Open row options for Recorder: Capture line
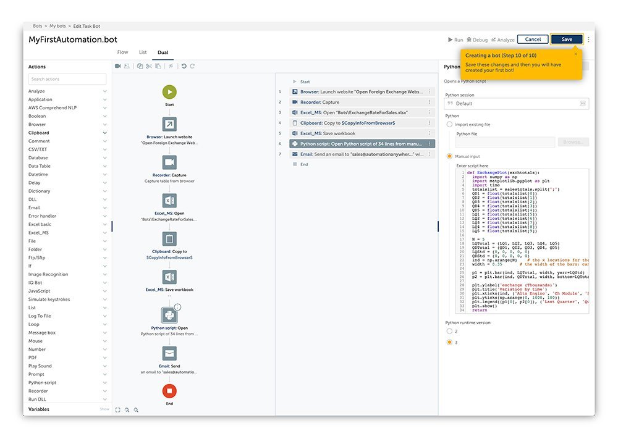The height and width of the screenshot is (439, 618). pyautogui.click(x=430, y=102)
